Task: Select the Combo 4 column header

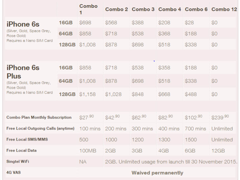Action: point(169,9)
